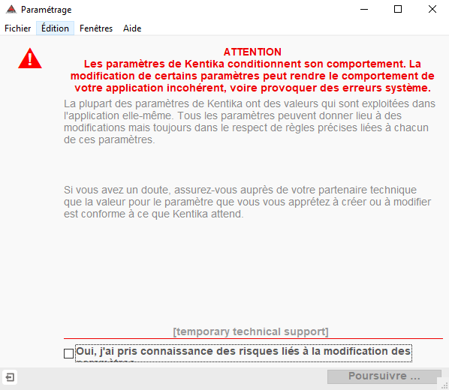Tick the 'Oui, j'ai pris connaissance des risques' checkbox
Screen dimensions: 449x390
pos(69,353)
